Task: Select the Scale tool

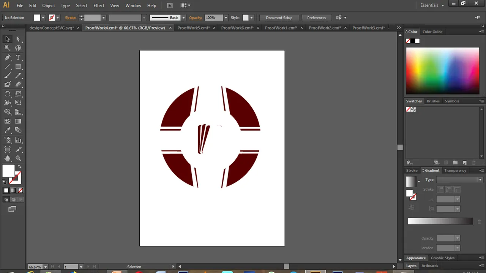Action: click(x=18, y=94)
